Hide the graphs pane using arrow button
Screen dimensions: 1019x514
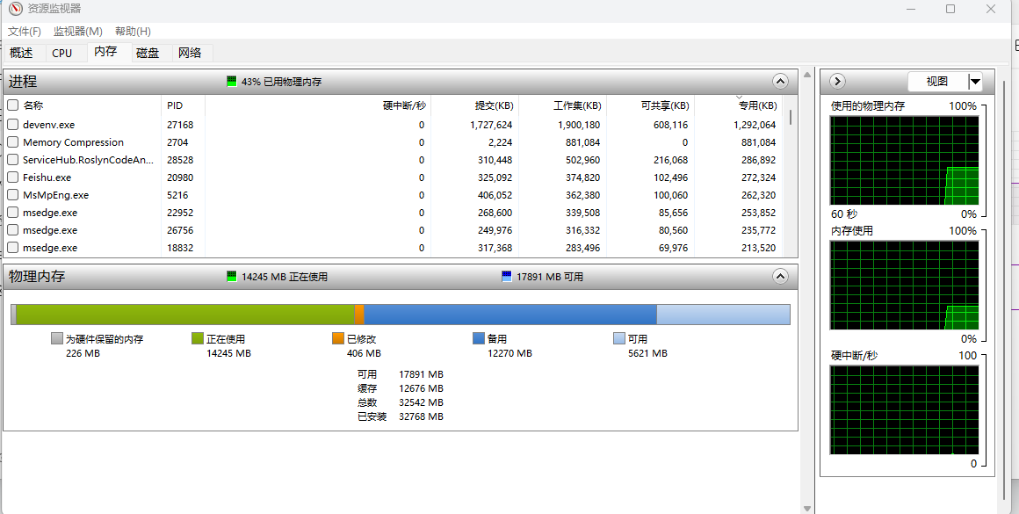(x=837, y=82)
